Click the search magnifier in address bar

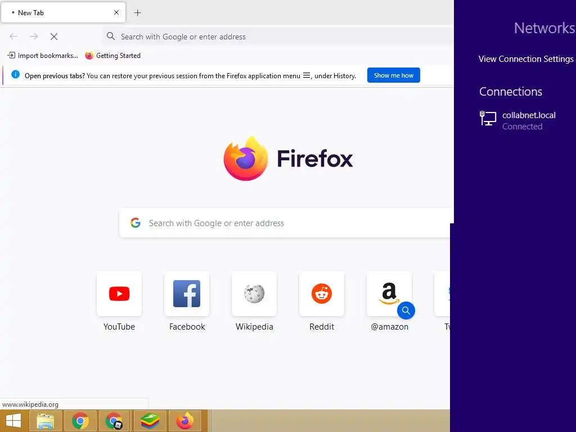pyautogui.click(x=111, y=36)
